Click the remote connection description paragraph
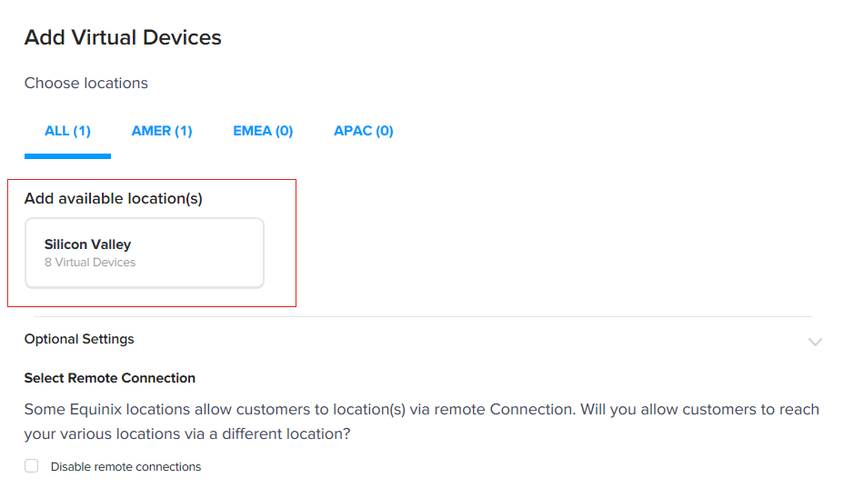Screen dimensions: 843x498 [422, 422]
